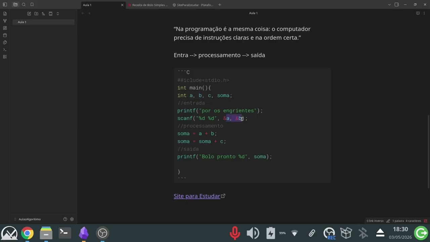Open the Site para Estudar link

(x=197, y=196)
